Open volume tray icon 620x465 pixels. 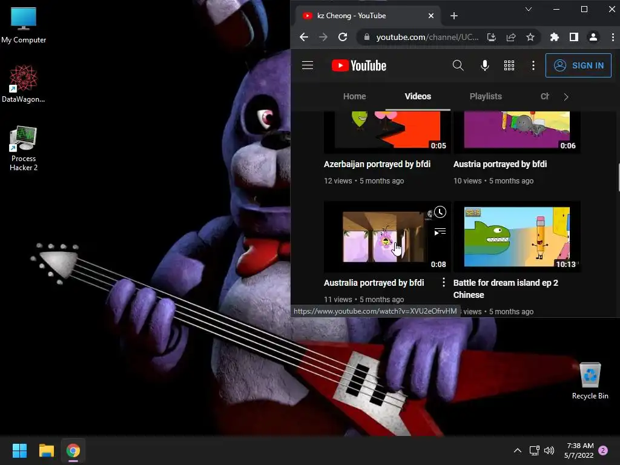(x=549, y=450)
